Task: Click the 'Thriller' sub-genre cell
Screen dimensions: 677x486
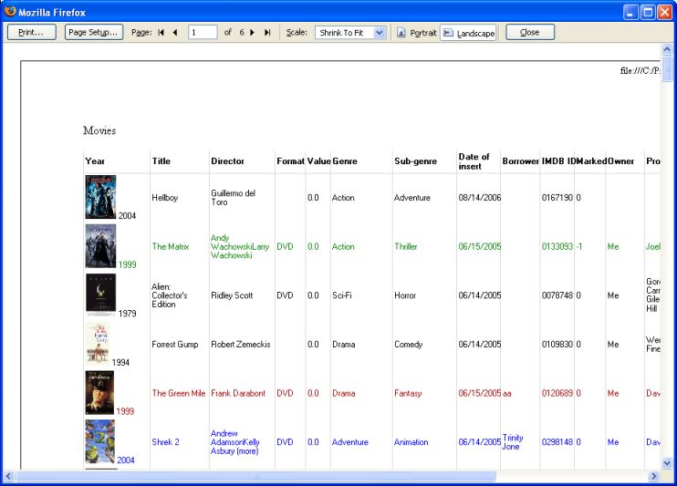Action: point(406,246)
